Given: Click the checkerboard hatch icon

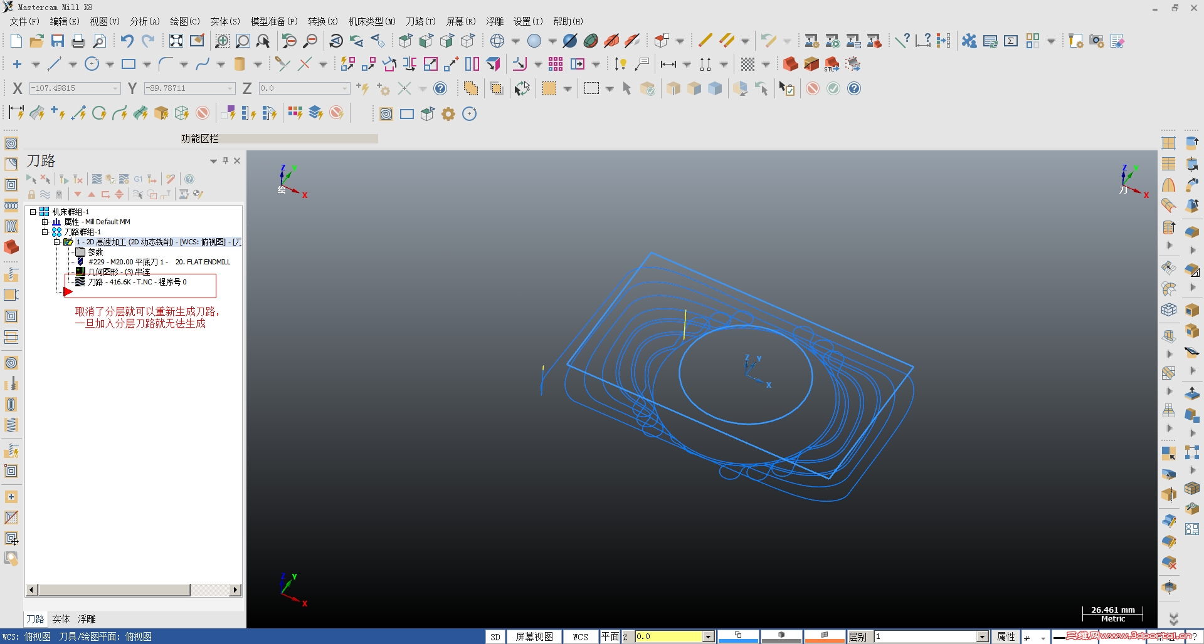Looking at the screenshot, I should pyautogui.click(x=747, y=64).
